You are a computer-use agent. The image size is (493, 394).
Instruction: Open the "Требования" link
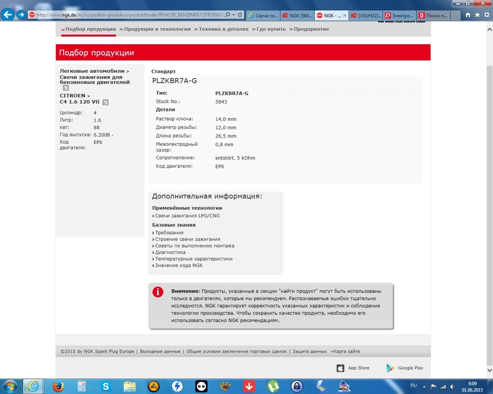pyautogui.click(x=168, y=233)
